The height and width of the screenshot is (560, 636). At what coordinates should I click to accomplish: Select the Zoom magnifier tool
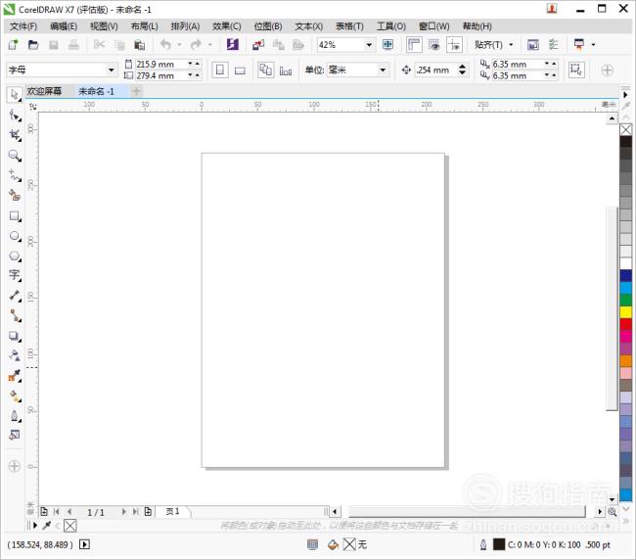tap(15, 156)
